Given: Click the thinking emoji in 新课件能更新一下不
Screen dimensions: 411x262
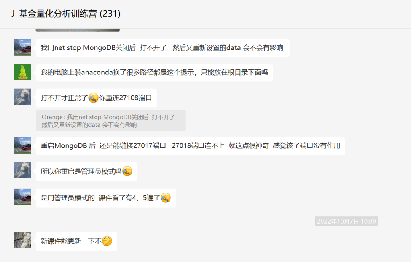Looking at the screenshot, I should 107,241.
